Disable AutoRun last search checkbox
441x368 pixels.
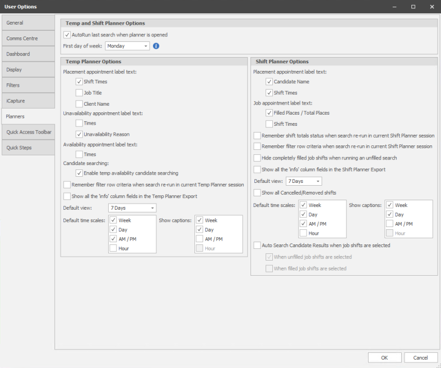click(67, 35)
